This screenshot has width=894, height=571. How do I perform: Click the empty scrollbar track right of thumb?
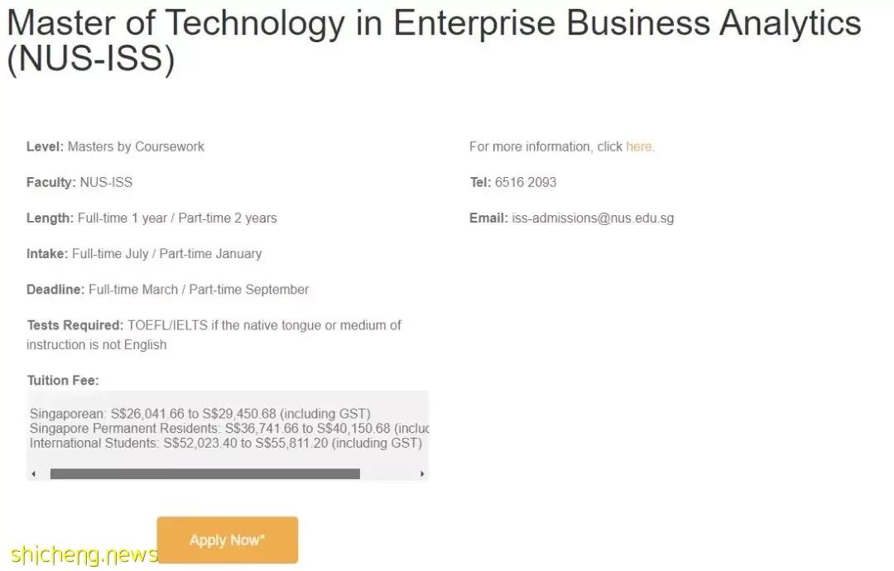[388, 473]
